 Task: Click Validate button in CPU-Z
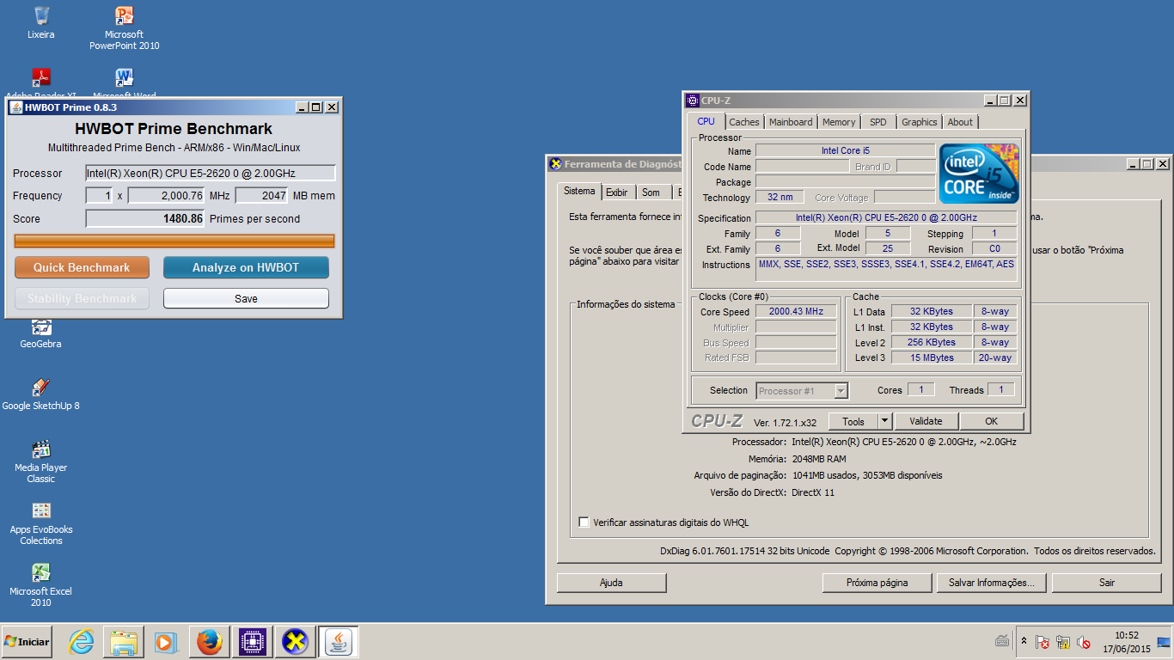tap(926, 421)
